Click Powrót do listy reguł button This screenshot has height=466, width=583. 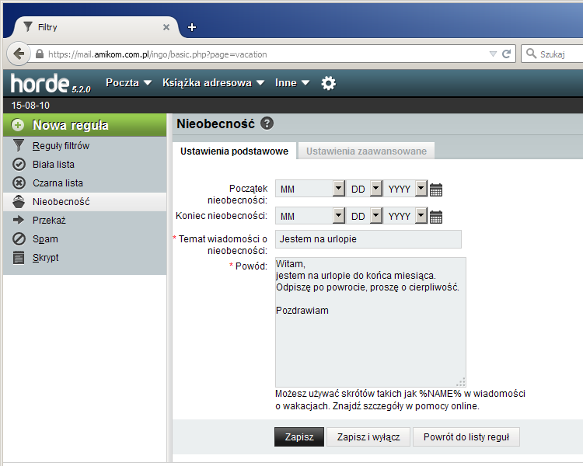pyautogui.click(x=466, y=437)
